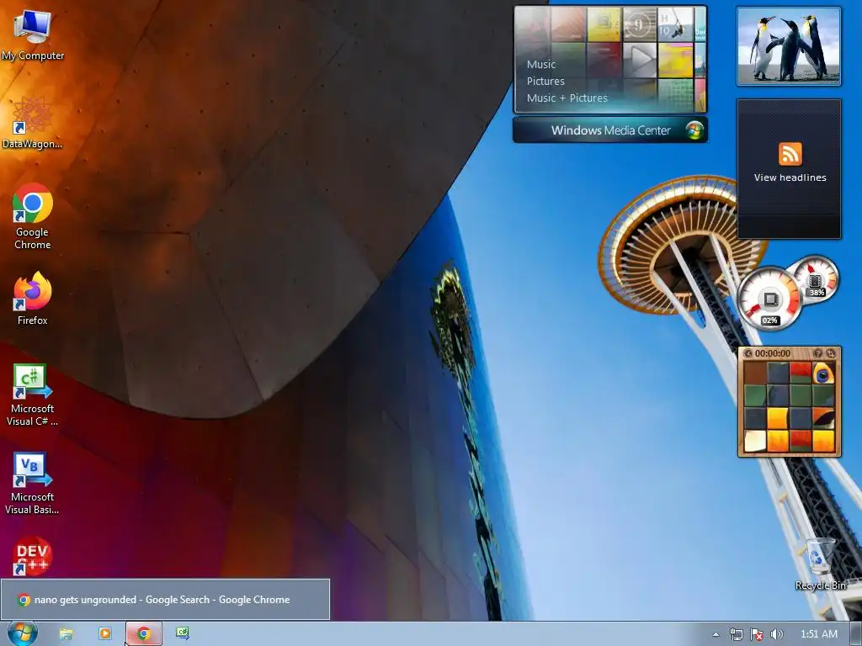The image size is (862, 646).
Task: Show hidden tray icons arrow
Action: 716,634
